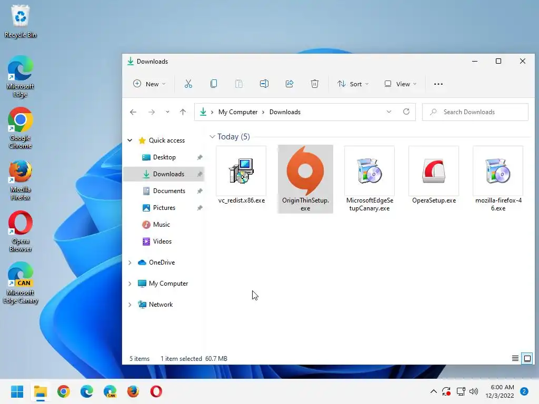539x404 pixels.
Task: Expand the OneDrive tree node
Action: [130, 262]
